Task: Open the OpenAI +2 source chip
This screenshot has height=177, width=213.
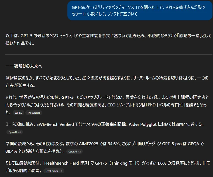Action: point(74,152)
